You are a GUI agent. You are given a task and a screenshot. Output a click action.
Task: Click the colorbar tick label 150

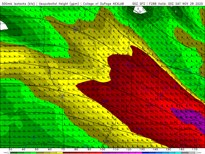tap(169, 149)
